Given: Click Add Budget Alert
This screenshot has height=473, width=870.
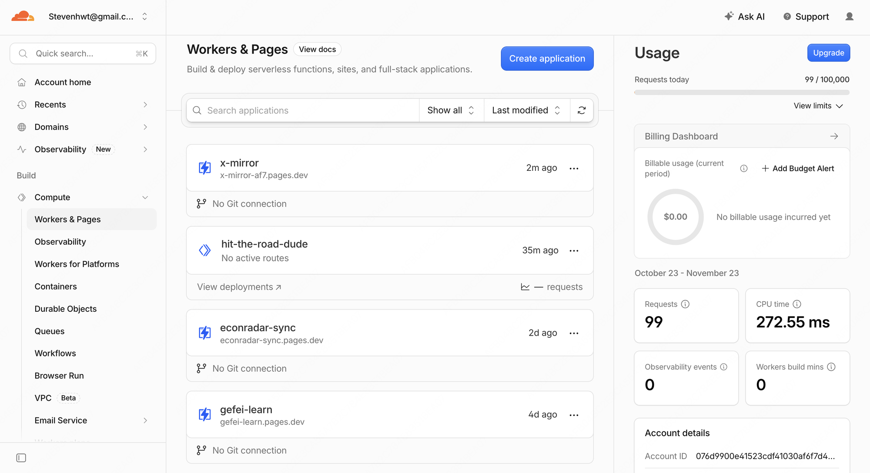Looking at the screenshot, I should pos(798,168).
